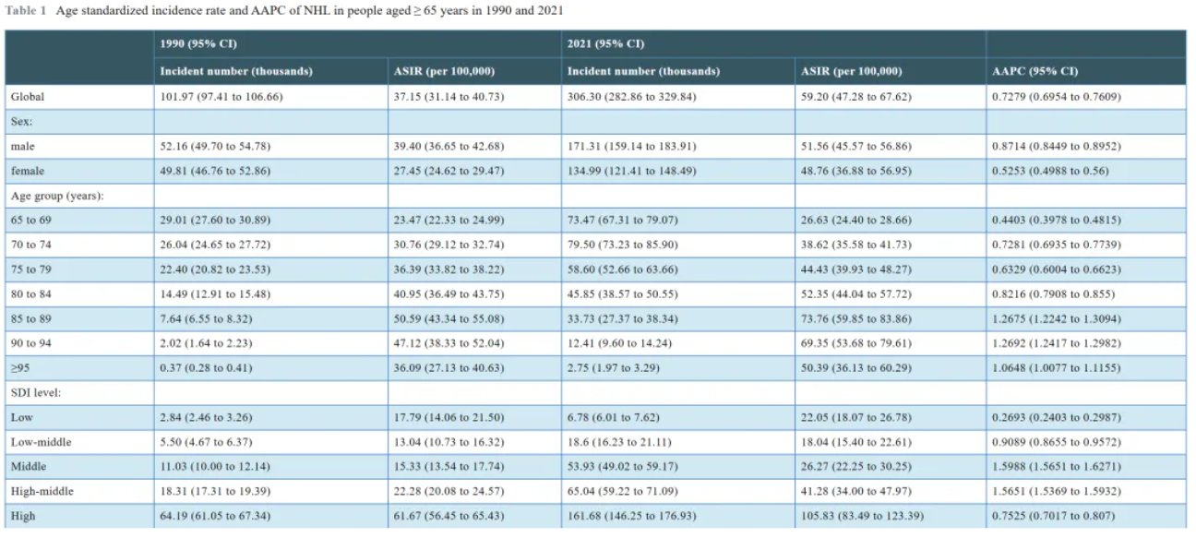Click the Middle SDI AAPC value 1.5988
The width and height of the screenshot is (1196, 538).
(x=1054, y=467)
